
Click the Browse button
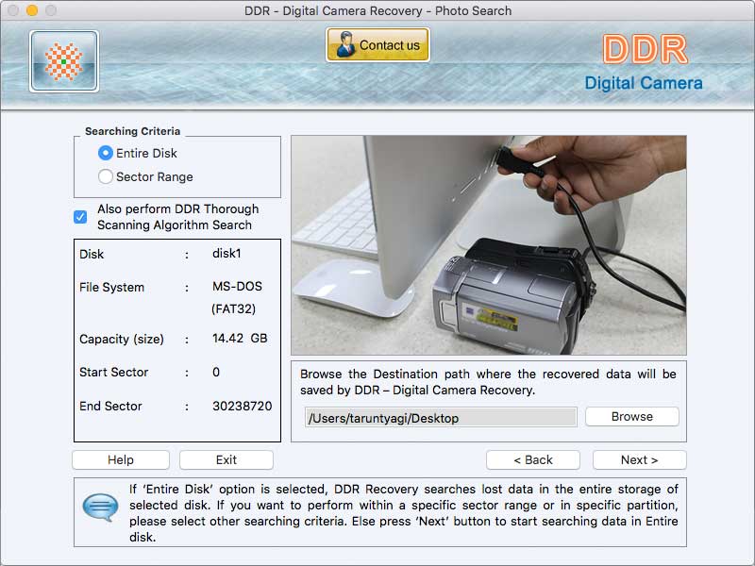(x=632, y=417)
